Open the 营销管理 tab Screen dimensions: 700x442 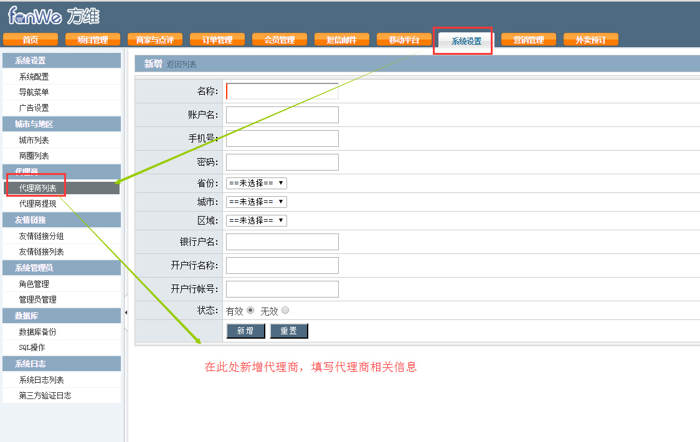coord(528,40)
